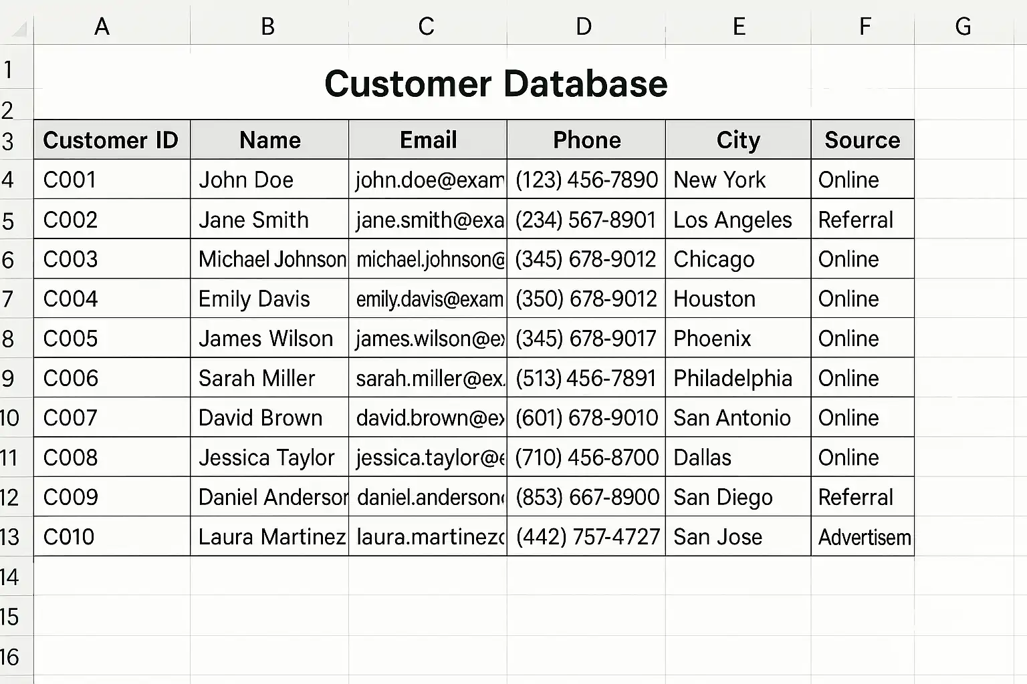Select column G header

[x=963, y=27]
